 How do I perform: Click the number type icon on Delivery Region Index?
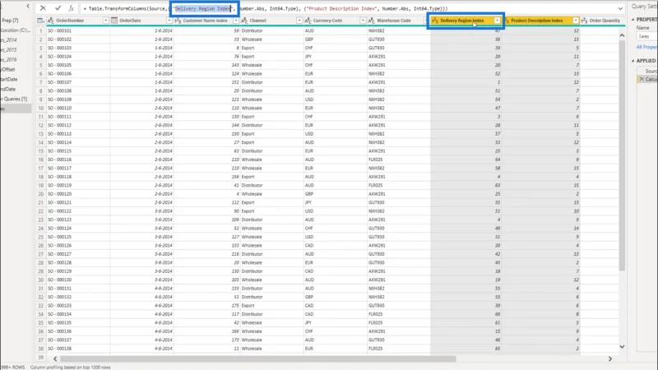pyautogui.click(x=435, y=20)
